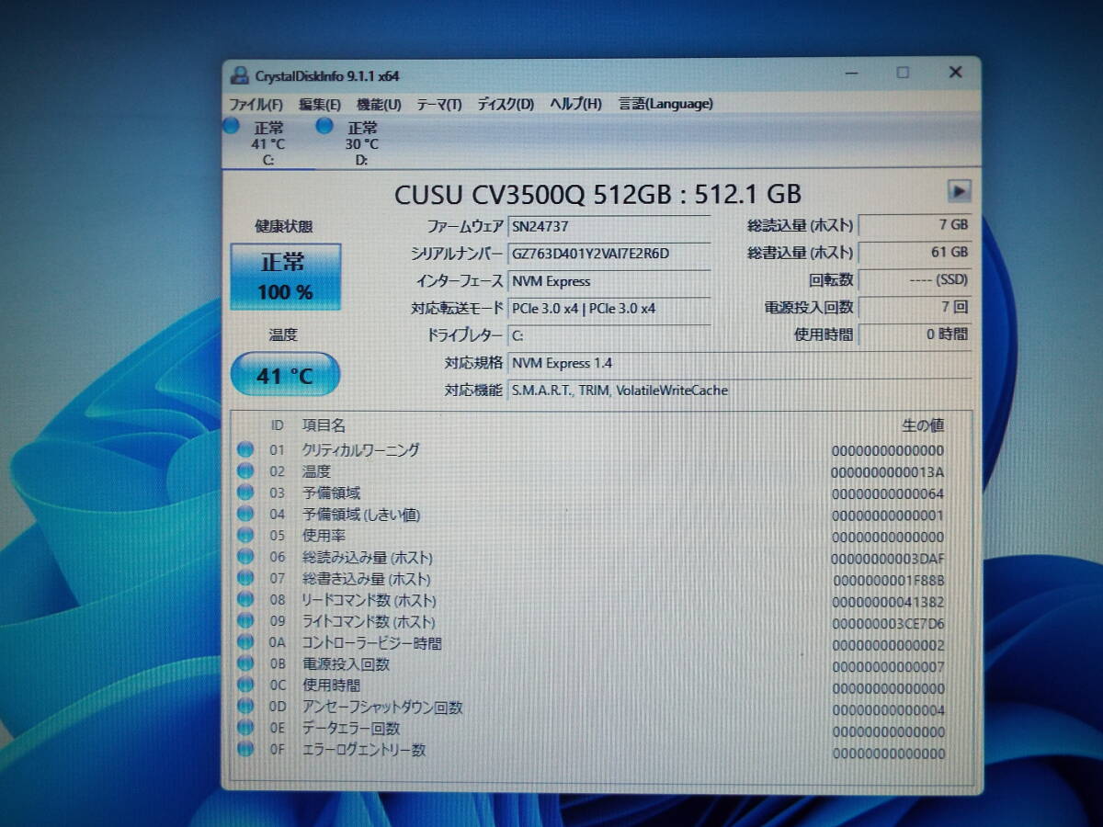Image resolution: width=1103 pixels, height=827 pixels.
Task: Click the transfer mode field PCIe 3.0 x4
Action: tap(608, 309)
